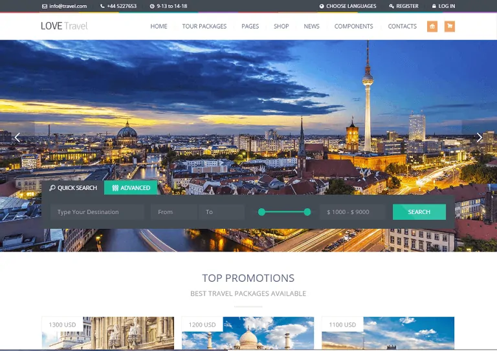Click the magnifier icon in Quick Search tab

pos(52,187)
